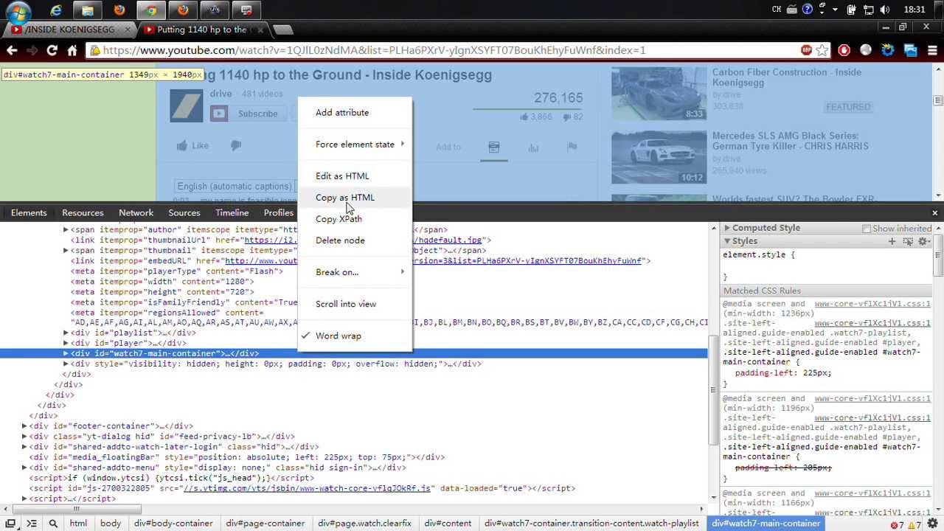
Task: Open Force element state submenu
Action: point(355,145)
